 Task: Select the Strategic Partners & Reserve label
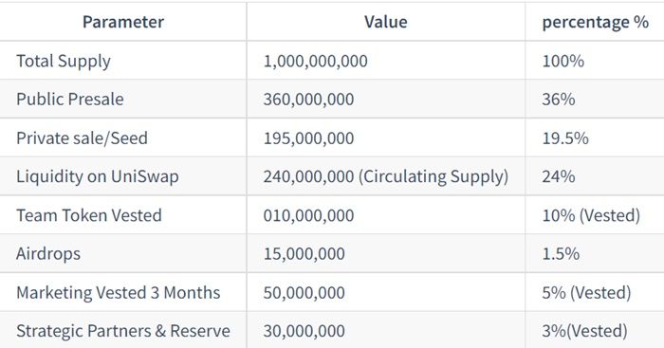(123, 331)
